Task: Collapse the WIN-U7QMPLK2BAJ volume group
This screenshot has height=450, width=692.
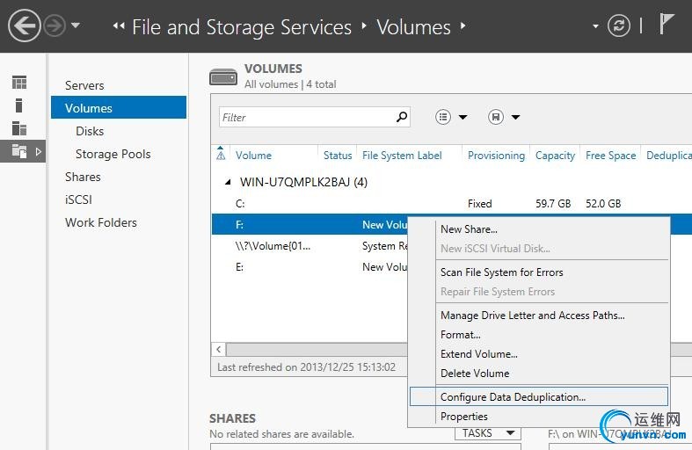Action: point(227,183)
